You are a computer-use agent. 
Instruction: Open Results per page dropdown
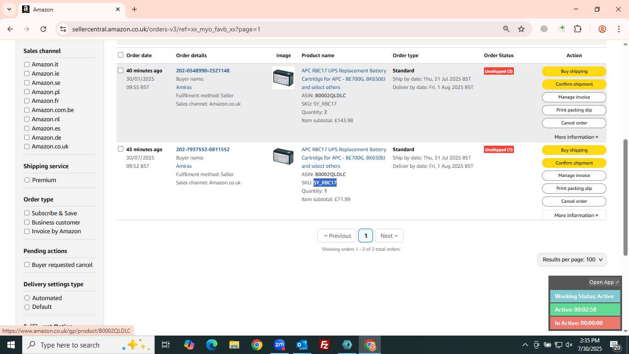pos(572,260)
